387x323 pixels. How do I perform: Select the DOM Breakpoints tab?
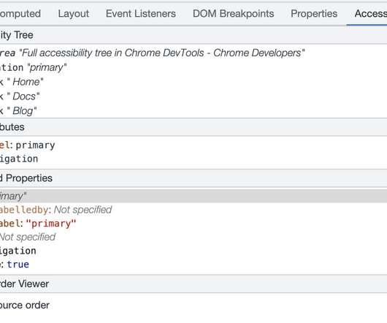tap(233, 14)
